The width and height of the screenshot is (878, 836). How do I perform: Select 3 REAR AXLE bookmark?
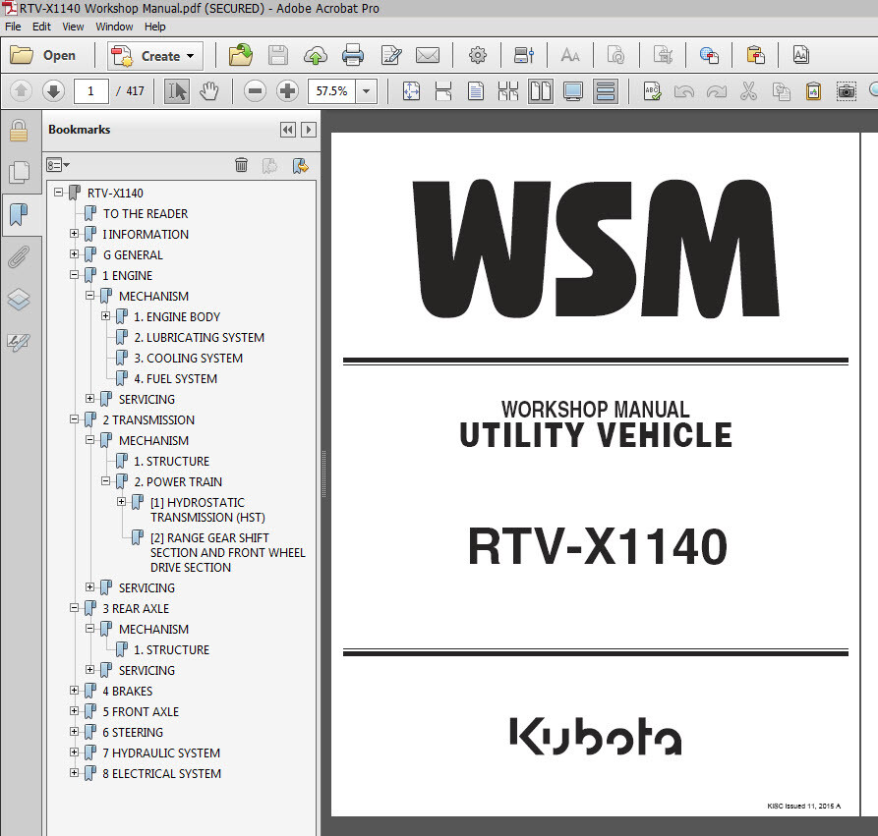[136, 608]
